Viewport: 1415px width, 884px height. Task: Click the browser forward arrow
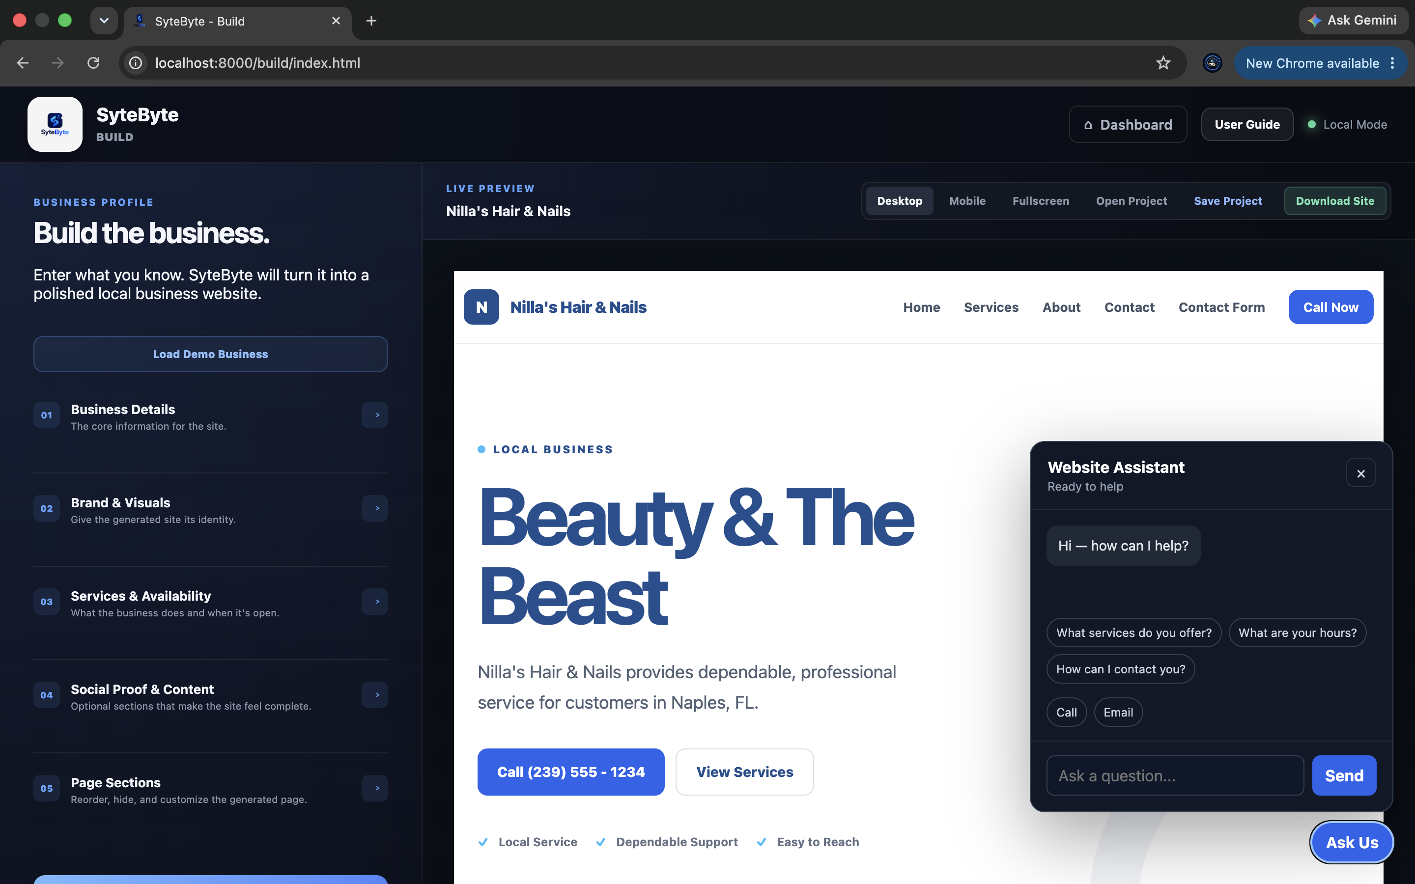pyautogui.click(x=58, y=62)
